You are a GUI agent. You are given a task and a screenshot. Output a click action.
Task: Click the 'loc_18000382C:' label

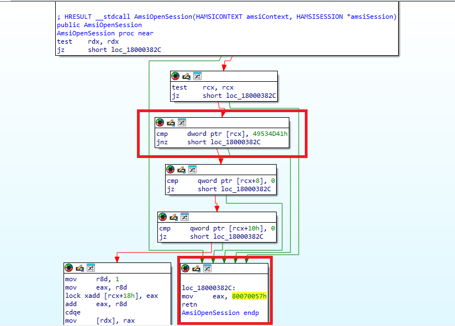pos(209,288)
